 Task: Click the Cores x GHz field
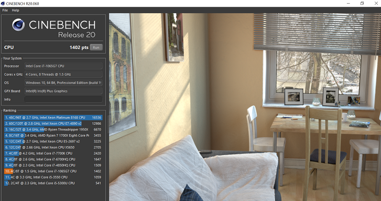(x=63, y=74)
